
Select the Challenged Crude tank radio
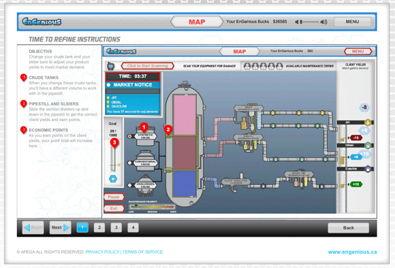point(129,185)
